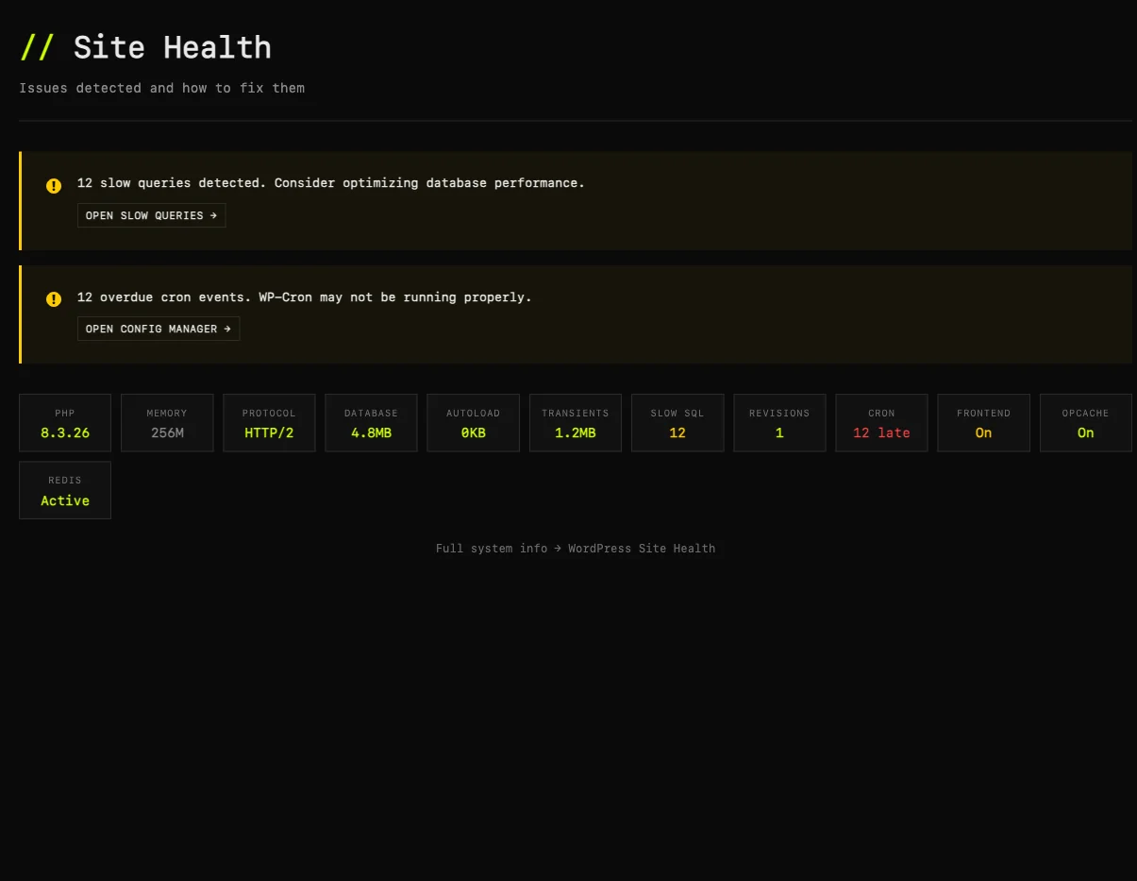The image size is (1137, 881).
Task: Click the CRON 12 late indicator
Action: coord(881,422)
